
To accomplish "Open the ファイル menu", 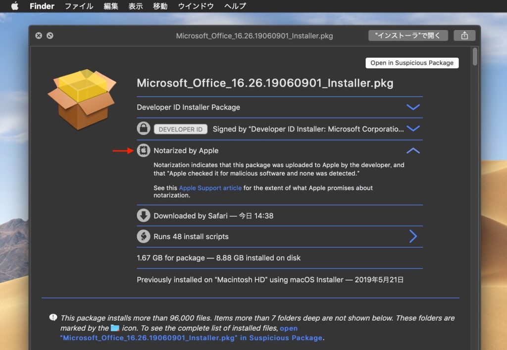I will (x=79, y=6).
